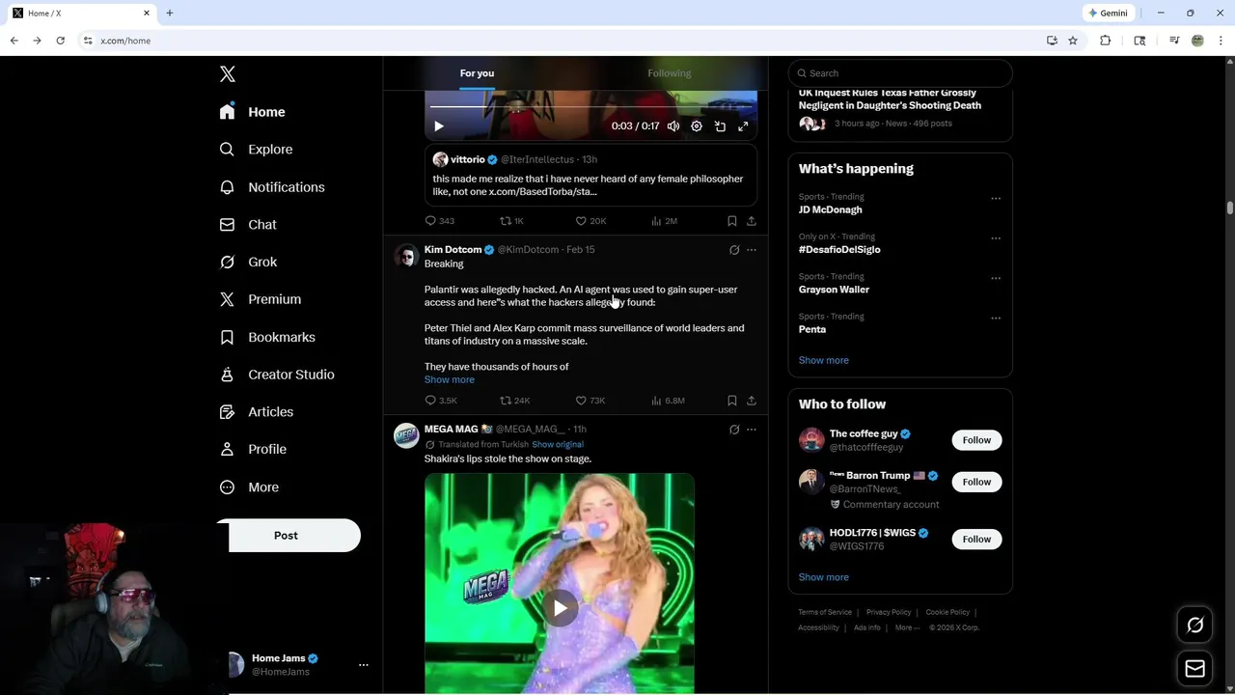Follow The coffee guy
The width and height of the screenshot is (1235, 695).
coord(976,440)
